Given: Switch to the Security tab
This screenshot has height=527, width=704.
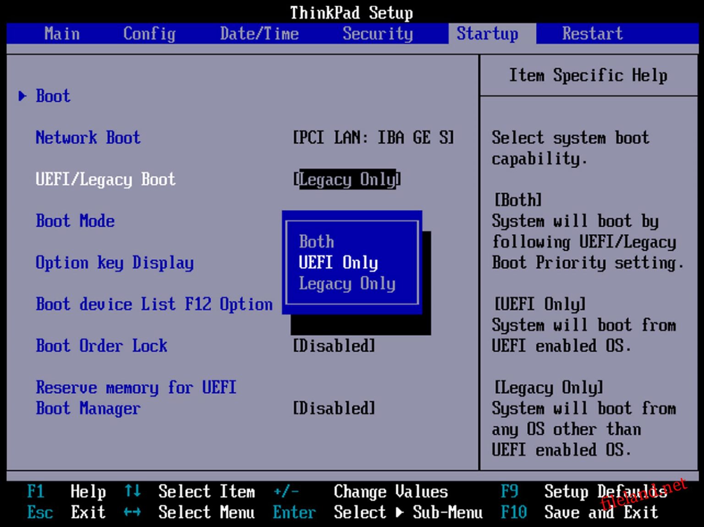Looking at the screenshot, I should pos(378,33).
